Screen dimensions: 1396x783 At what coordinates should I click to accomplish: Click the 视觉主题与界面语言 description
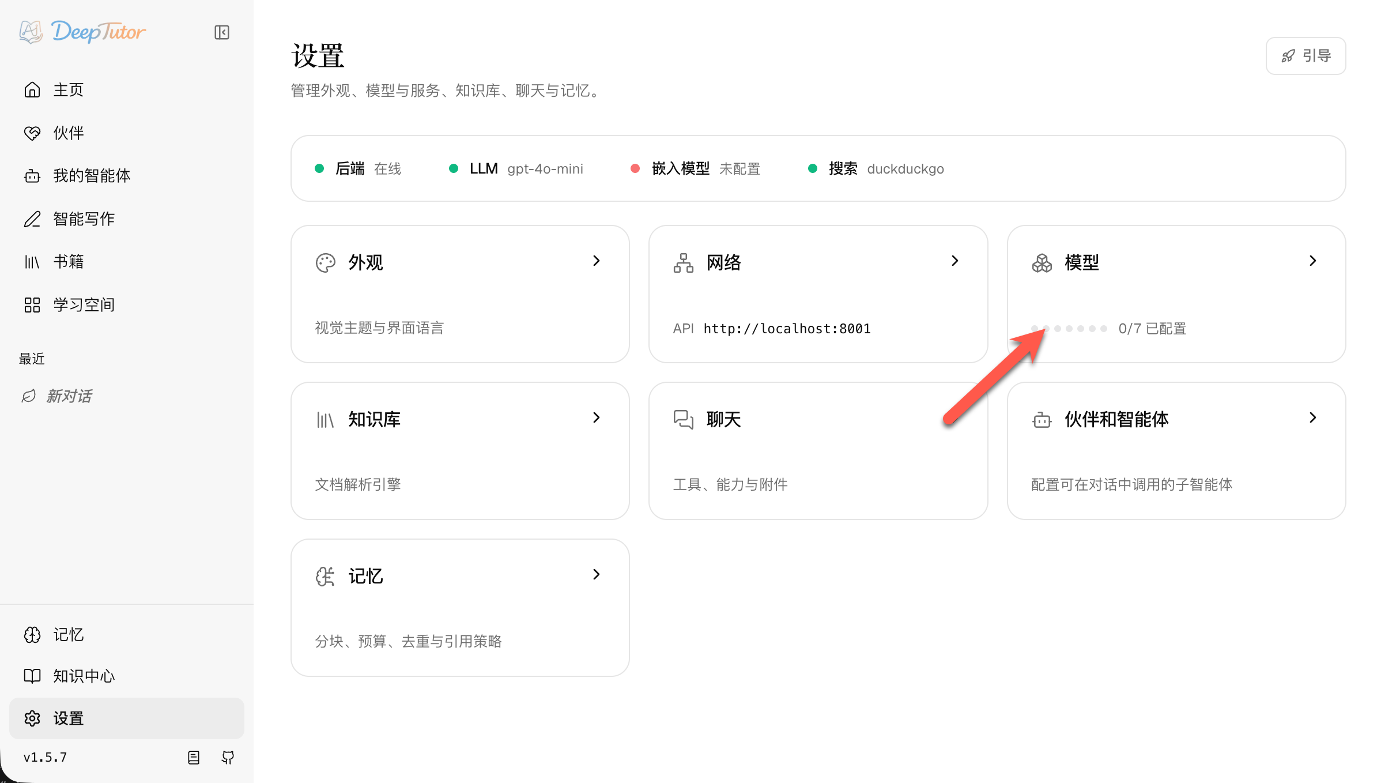point(379,328)
